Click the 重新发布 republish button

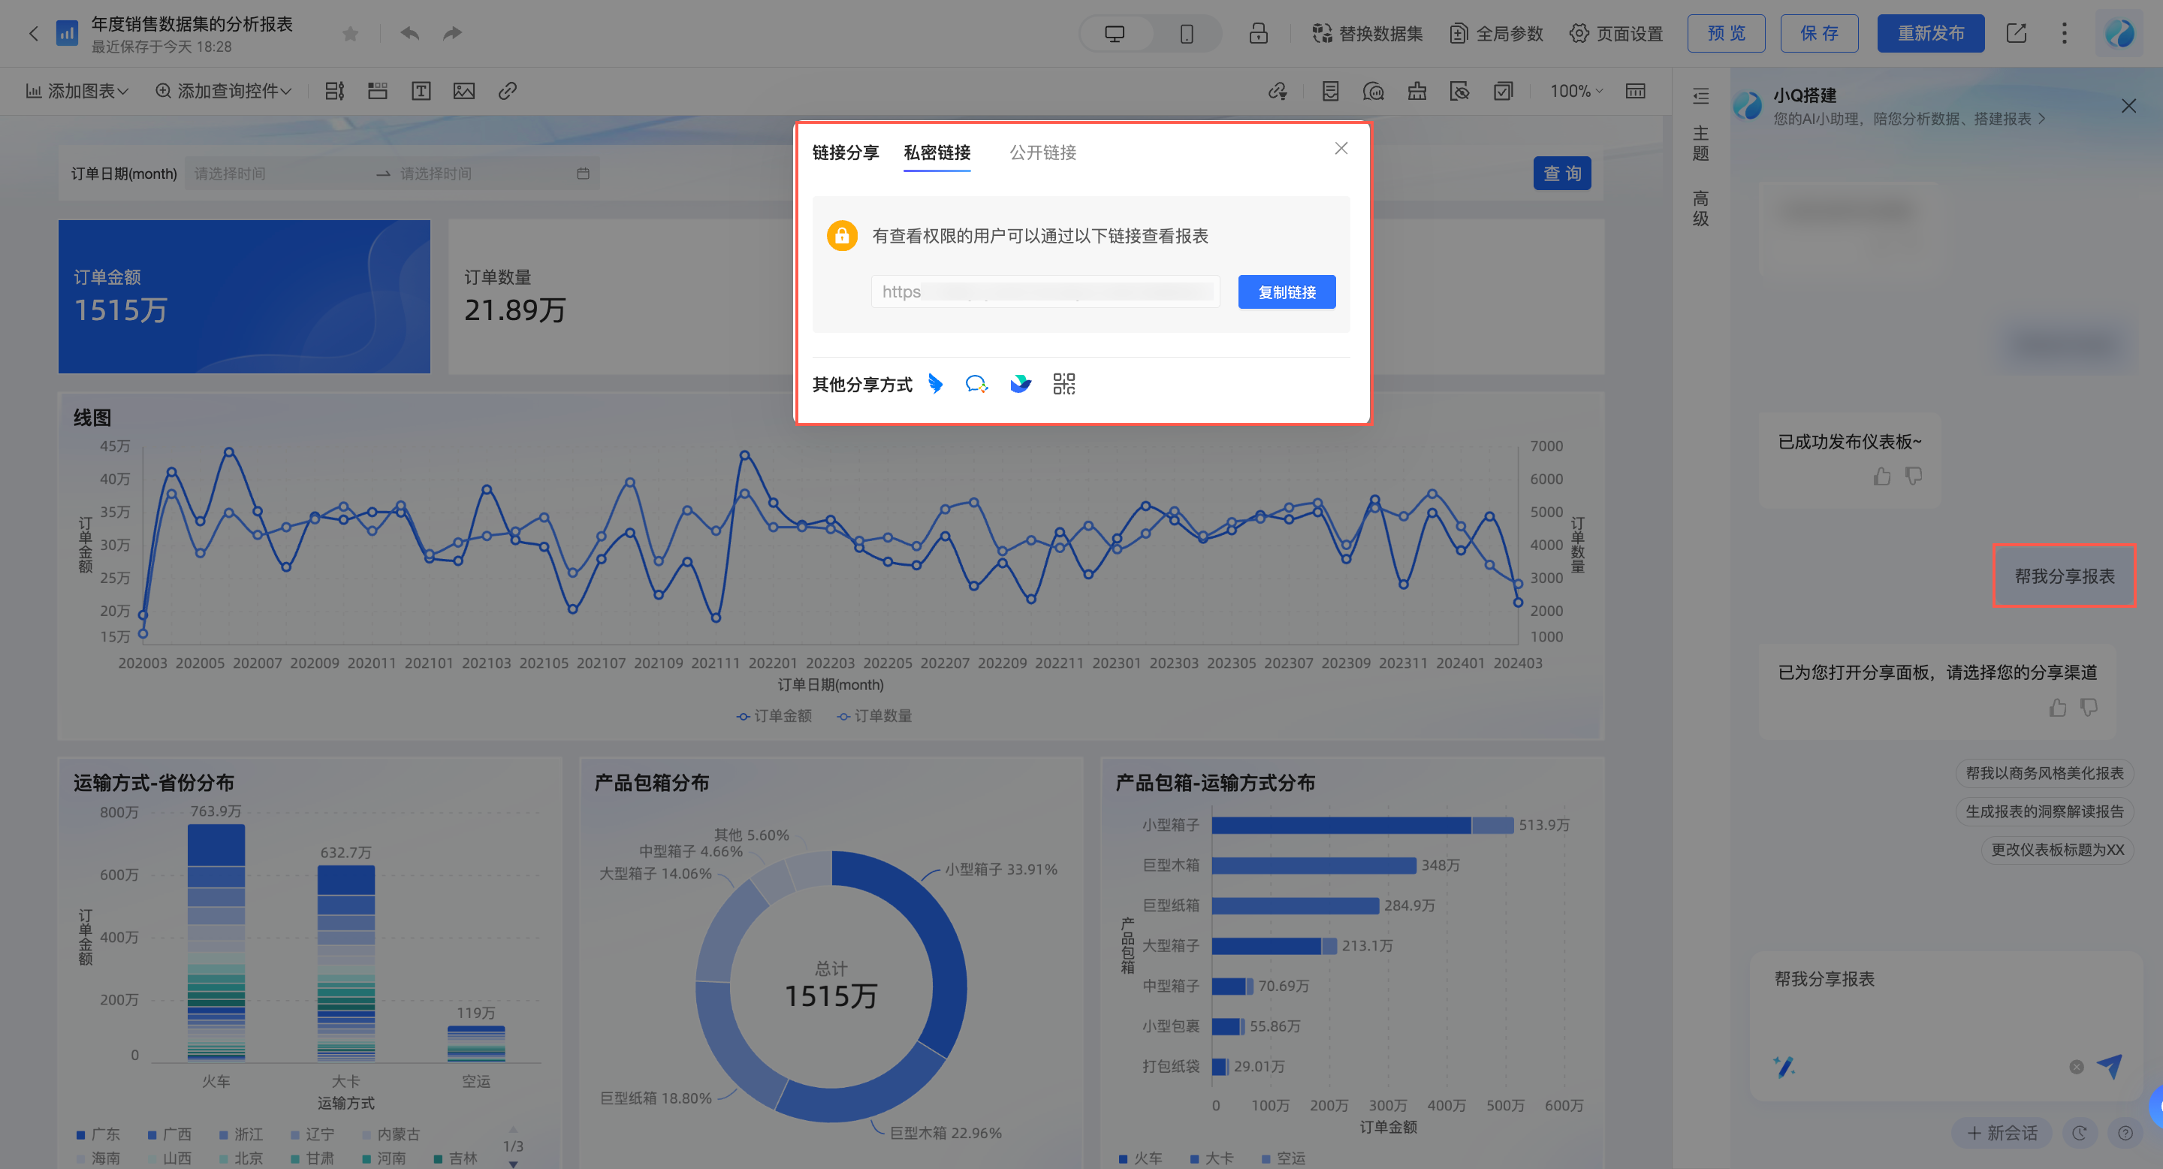1930,34
